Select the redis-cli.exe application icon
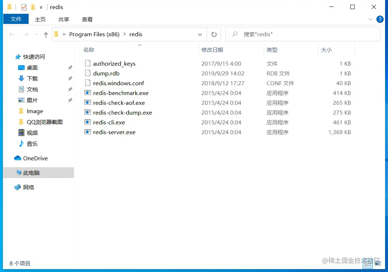Screen dimensions: 388x272 coord(88,122)
